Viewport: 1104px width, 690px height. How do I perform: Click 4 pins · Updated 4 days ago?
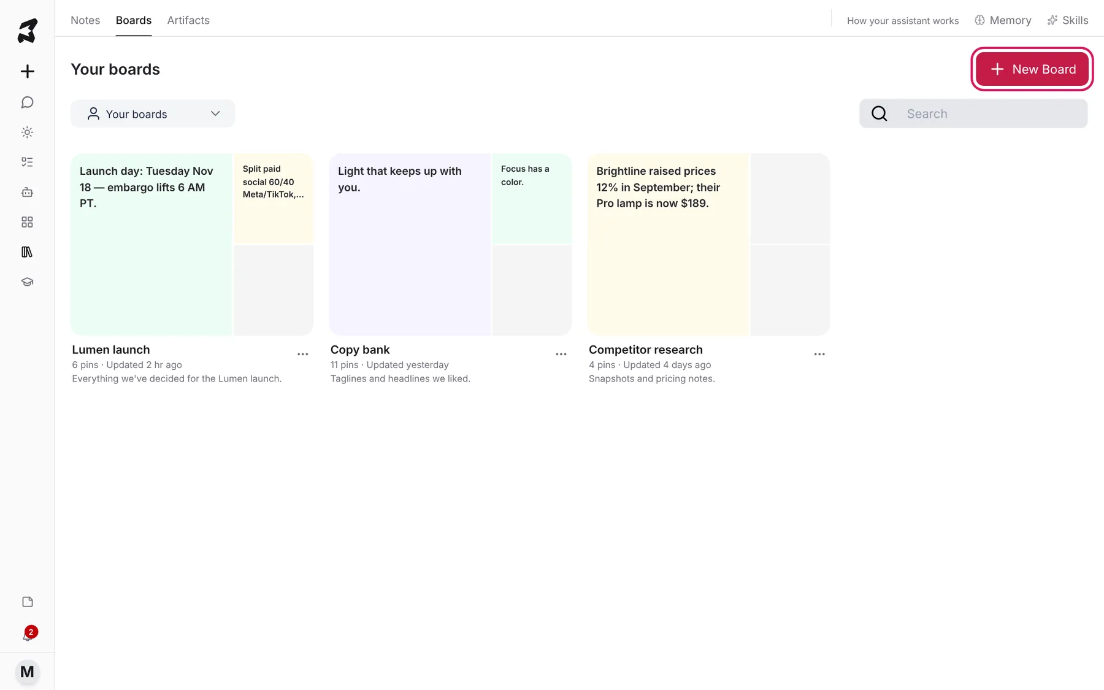pos(650,365)
